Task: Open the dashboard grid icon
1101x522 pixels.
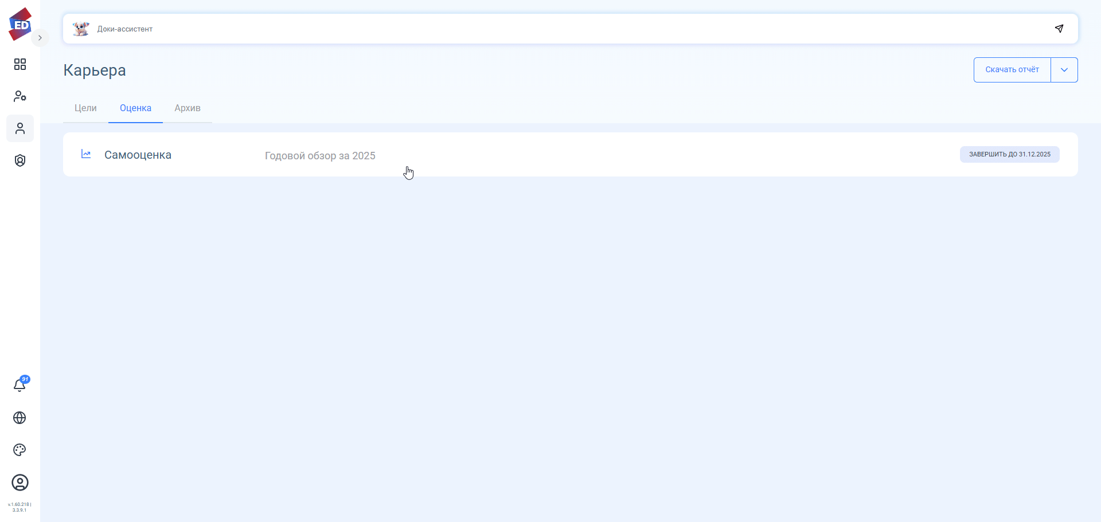Action: tap(20, 64)
